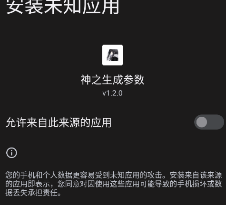Click the 安装未知应用 page title
The height and width of the screenshot is (205, 226).
62,7
